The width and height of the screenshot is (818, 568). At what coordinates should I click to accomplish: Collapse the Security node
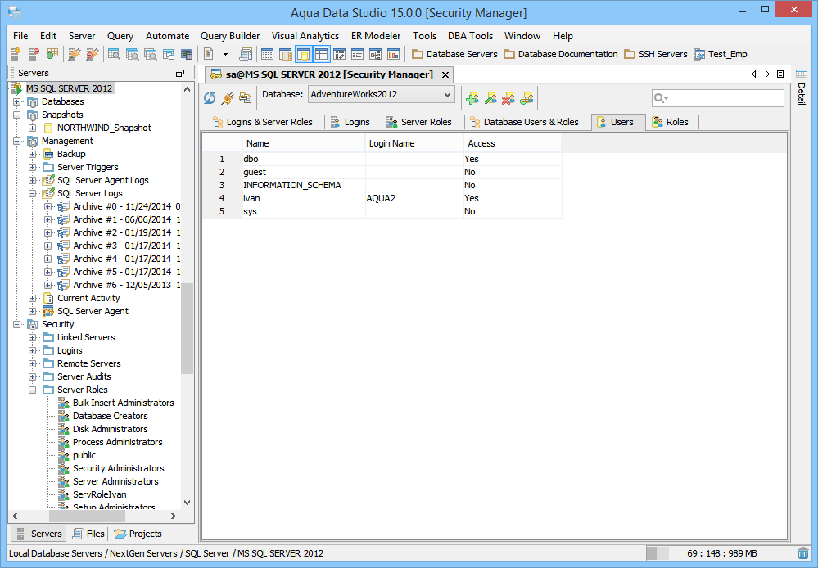[x=17, y=324]
